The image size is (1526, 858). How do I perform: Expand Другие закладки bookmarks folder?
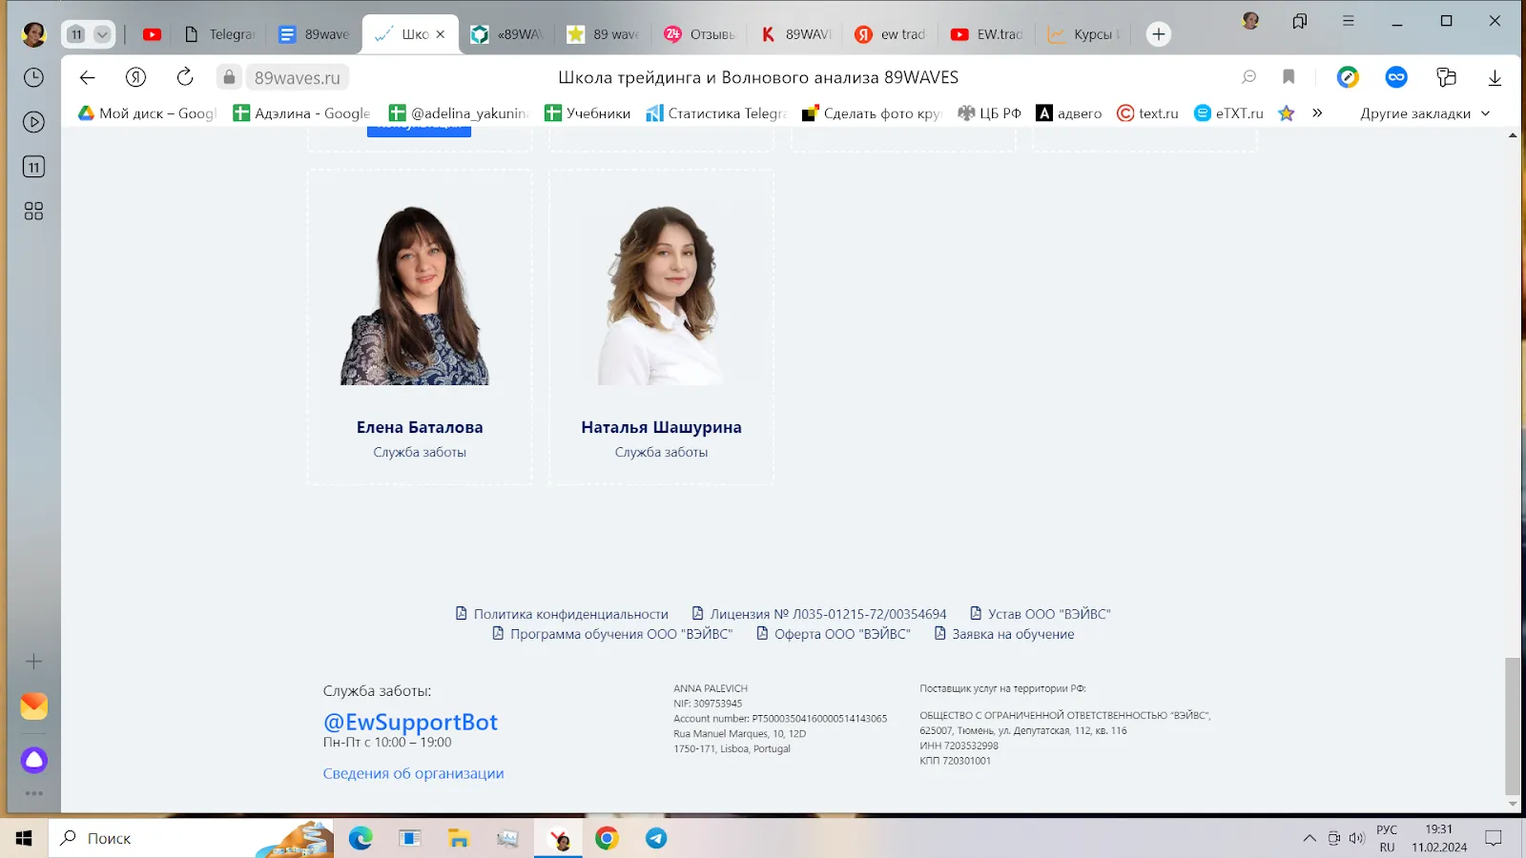(x=1425, y=113)
